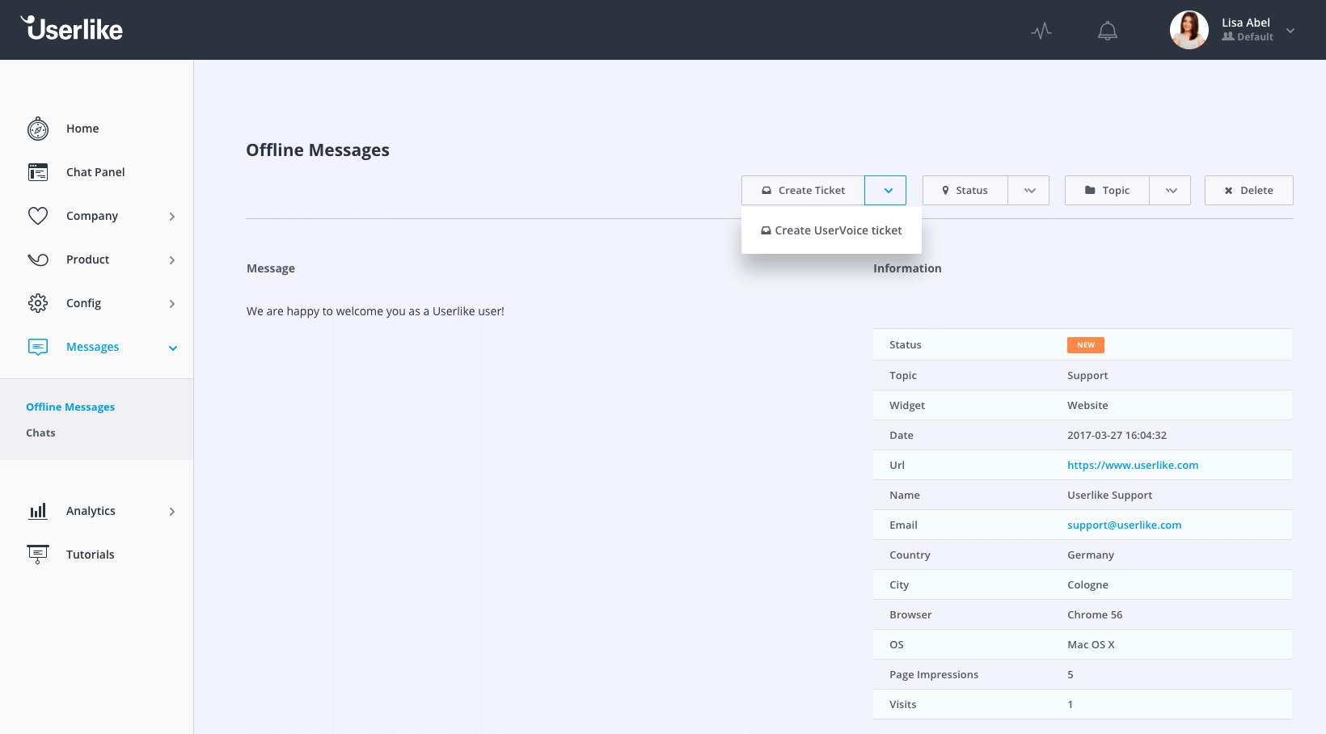Toggle the Create Ticket dropdown arrow
The height and width of the screenshot is (734, 1326).
[x=885, y=190]
